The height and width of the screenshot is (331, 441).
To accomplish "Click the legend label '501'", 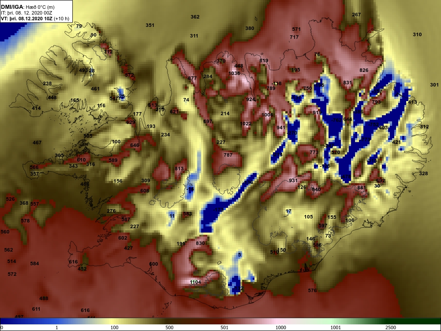I will point(224,327).
